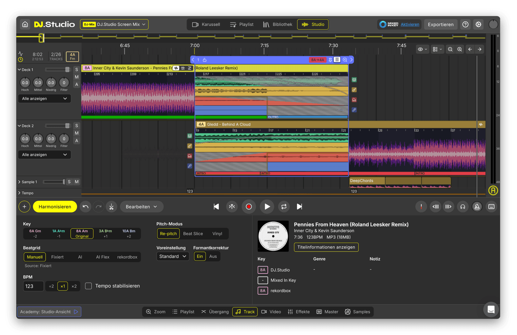Screen dimensions: 517x335
Task: Toggle automation A button on Deck 1
Action: (x=76, y=84)
